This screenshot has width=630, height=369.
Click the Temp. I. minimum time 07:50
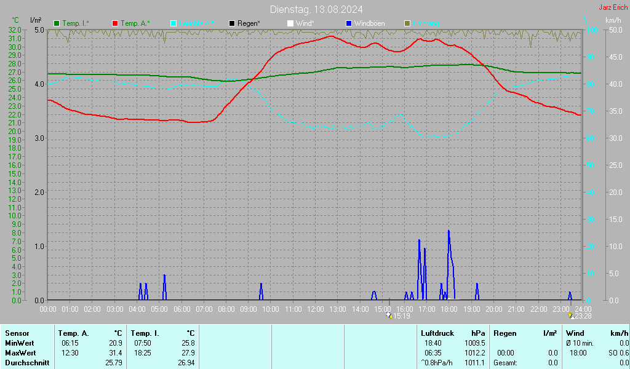pos(143,343)
